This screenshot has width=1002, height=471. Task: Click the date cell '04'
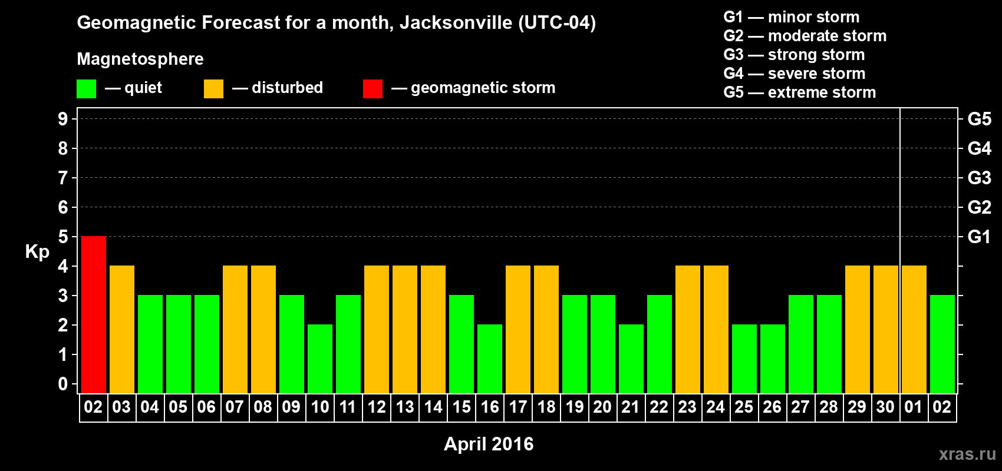pos(150,407)
